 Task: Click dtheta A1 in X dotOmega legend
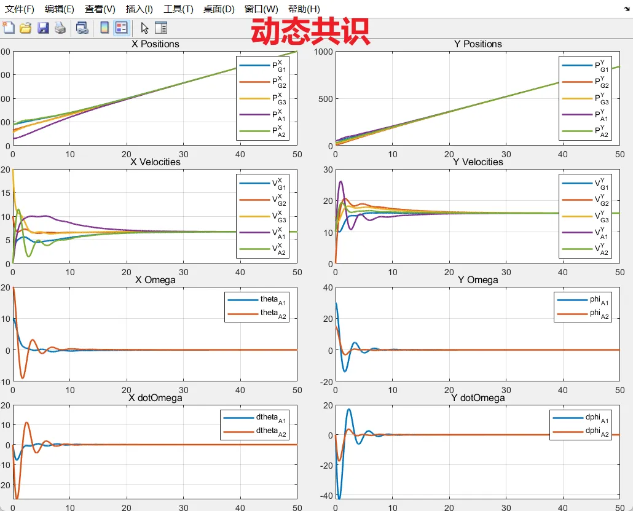(x=254, y=418)
